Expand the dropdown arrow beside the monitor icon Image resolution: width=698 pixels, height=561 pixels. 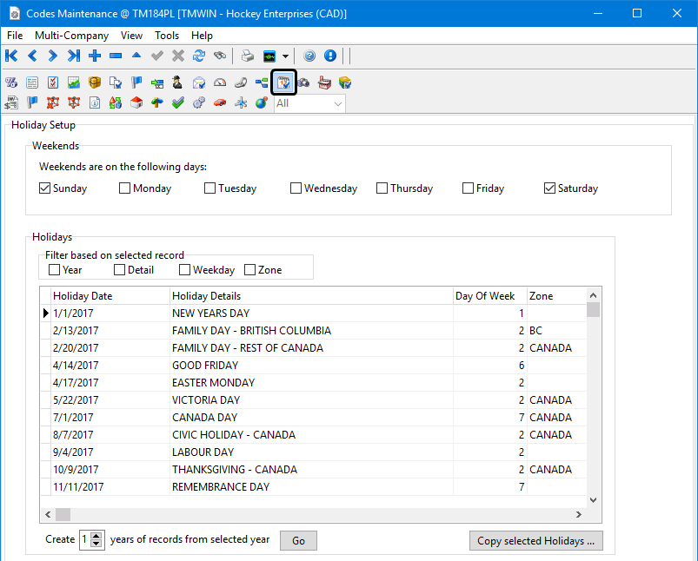[x=285, y=56]
